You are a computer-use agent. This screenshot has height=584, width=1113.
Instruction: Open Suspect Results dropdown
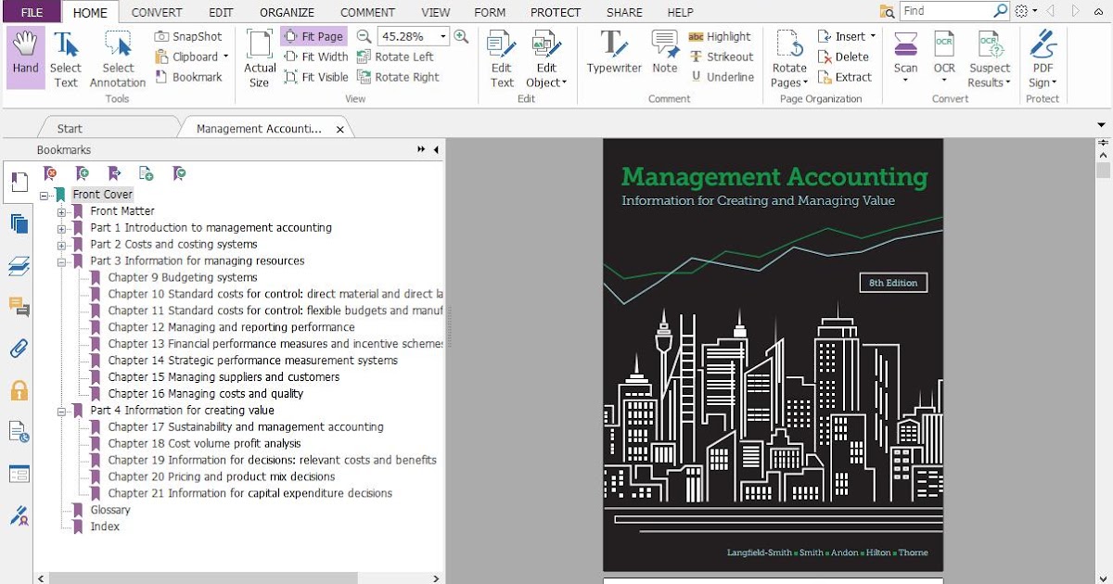990,58
